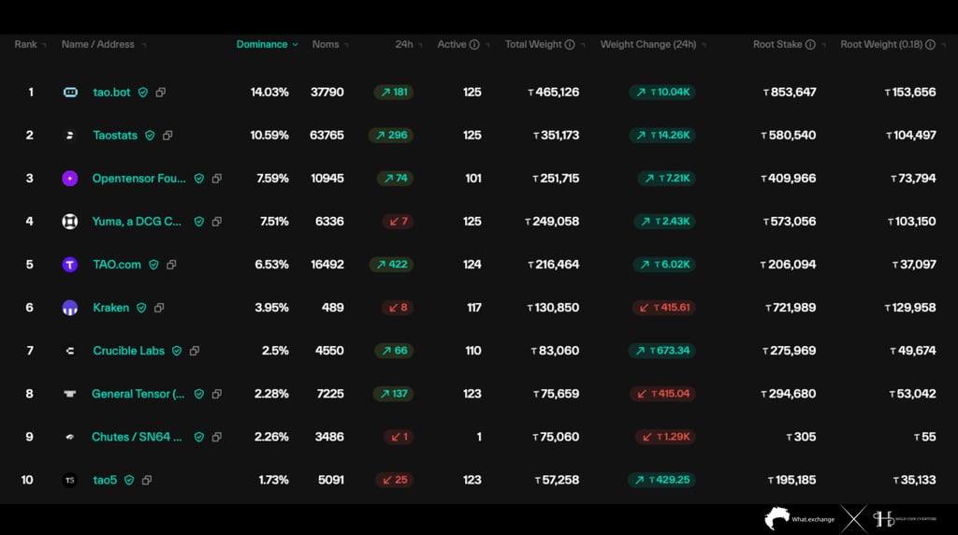958x535 pixels.
Task: Click the Kraken logo icon
Action: click(69, 308)
